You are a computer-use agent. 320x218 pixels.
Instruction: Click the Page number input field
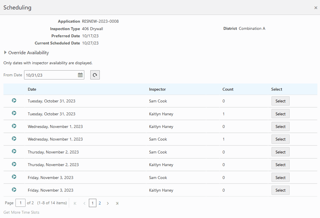point(20,203)
